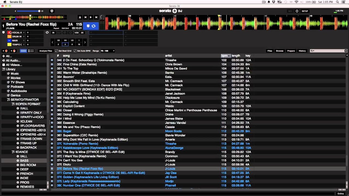The image size is (349, 196).
Task: Jump to previous track on deck
Action: point(85,17)
